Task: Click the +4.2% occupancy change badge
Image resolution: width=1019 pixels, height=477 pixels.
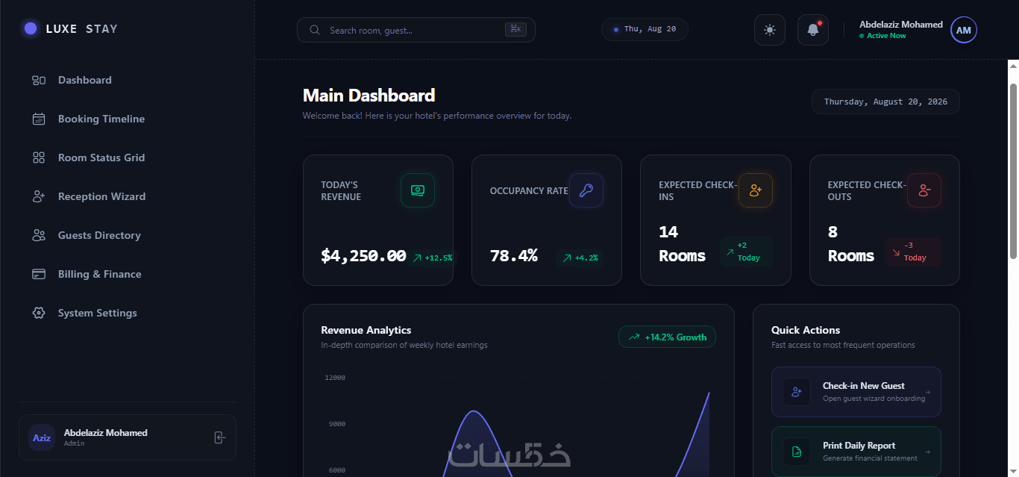Action: [580, 258]
